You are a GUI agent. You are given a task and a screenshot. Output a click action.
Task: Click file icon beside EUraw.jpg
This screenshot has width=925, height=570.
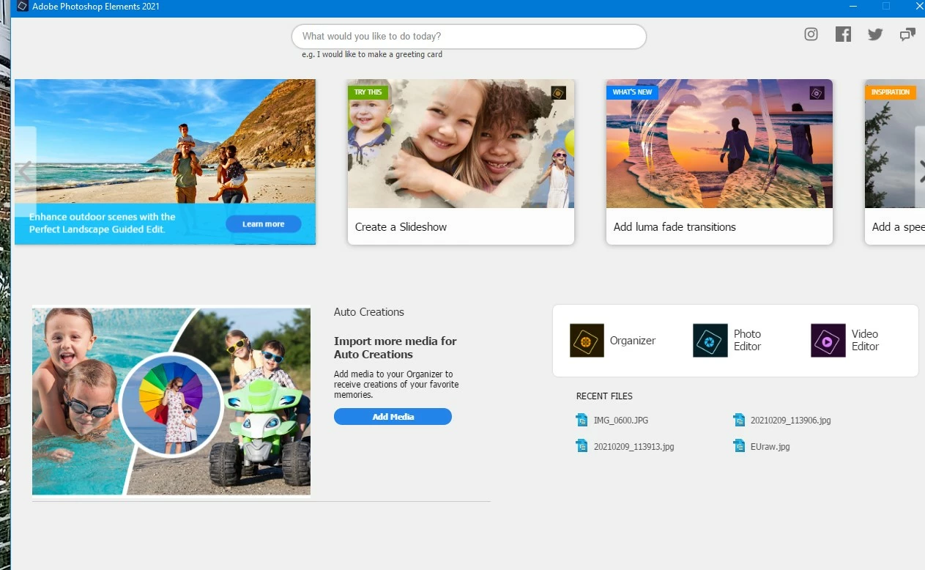pyautogui.click(x=739, y=445)
